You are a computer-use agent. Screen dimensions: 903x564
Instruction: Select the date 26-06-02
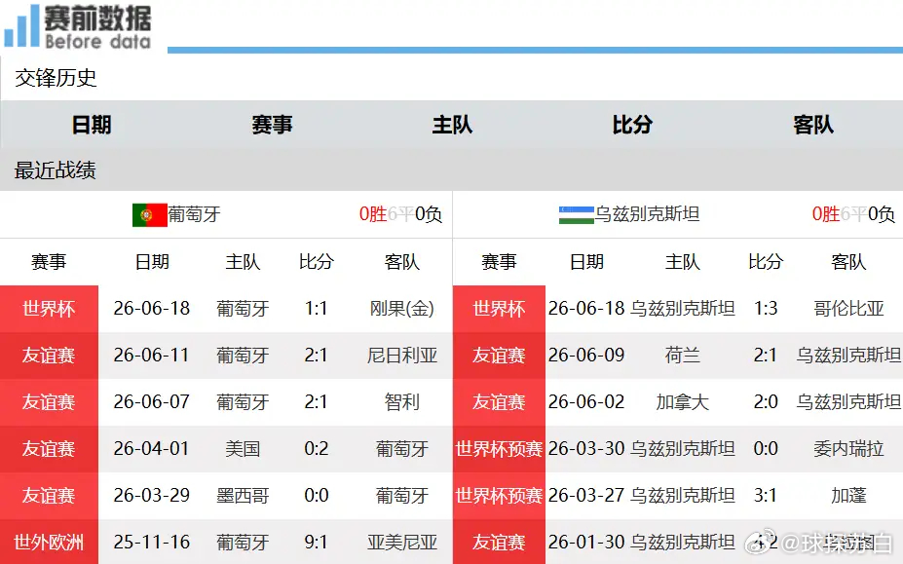[x=586, y=402]
